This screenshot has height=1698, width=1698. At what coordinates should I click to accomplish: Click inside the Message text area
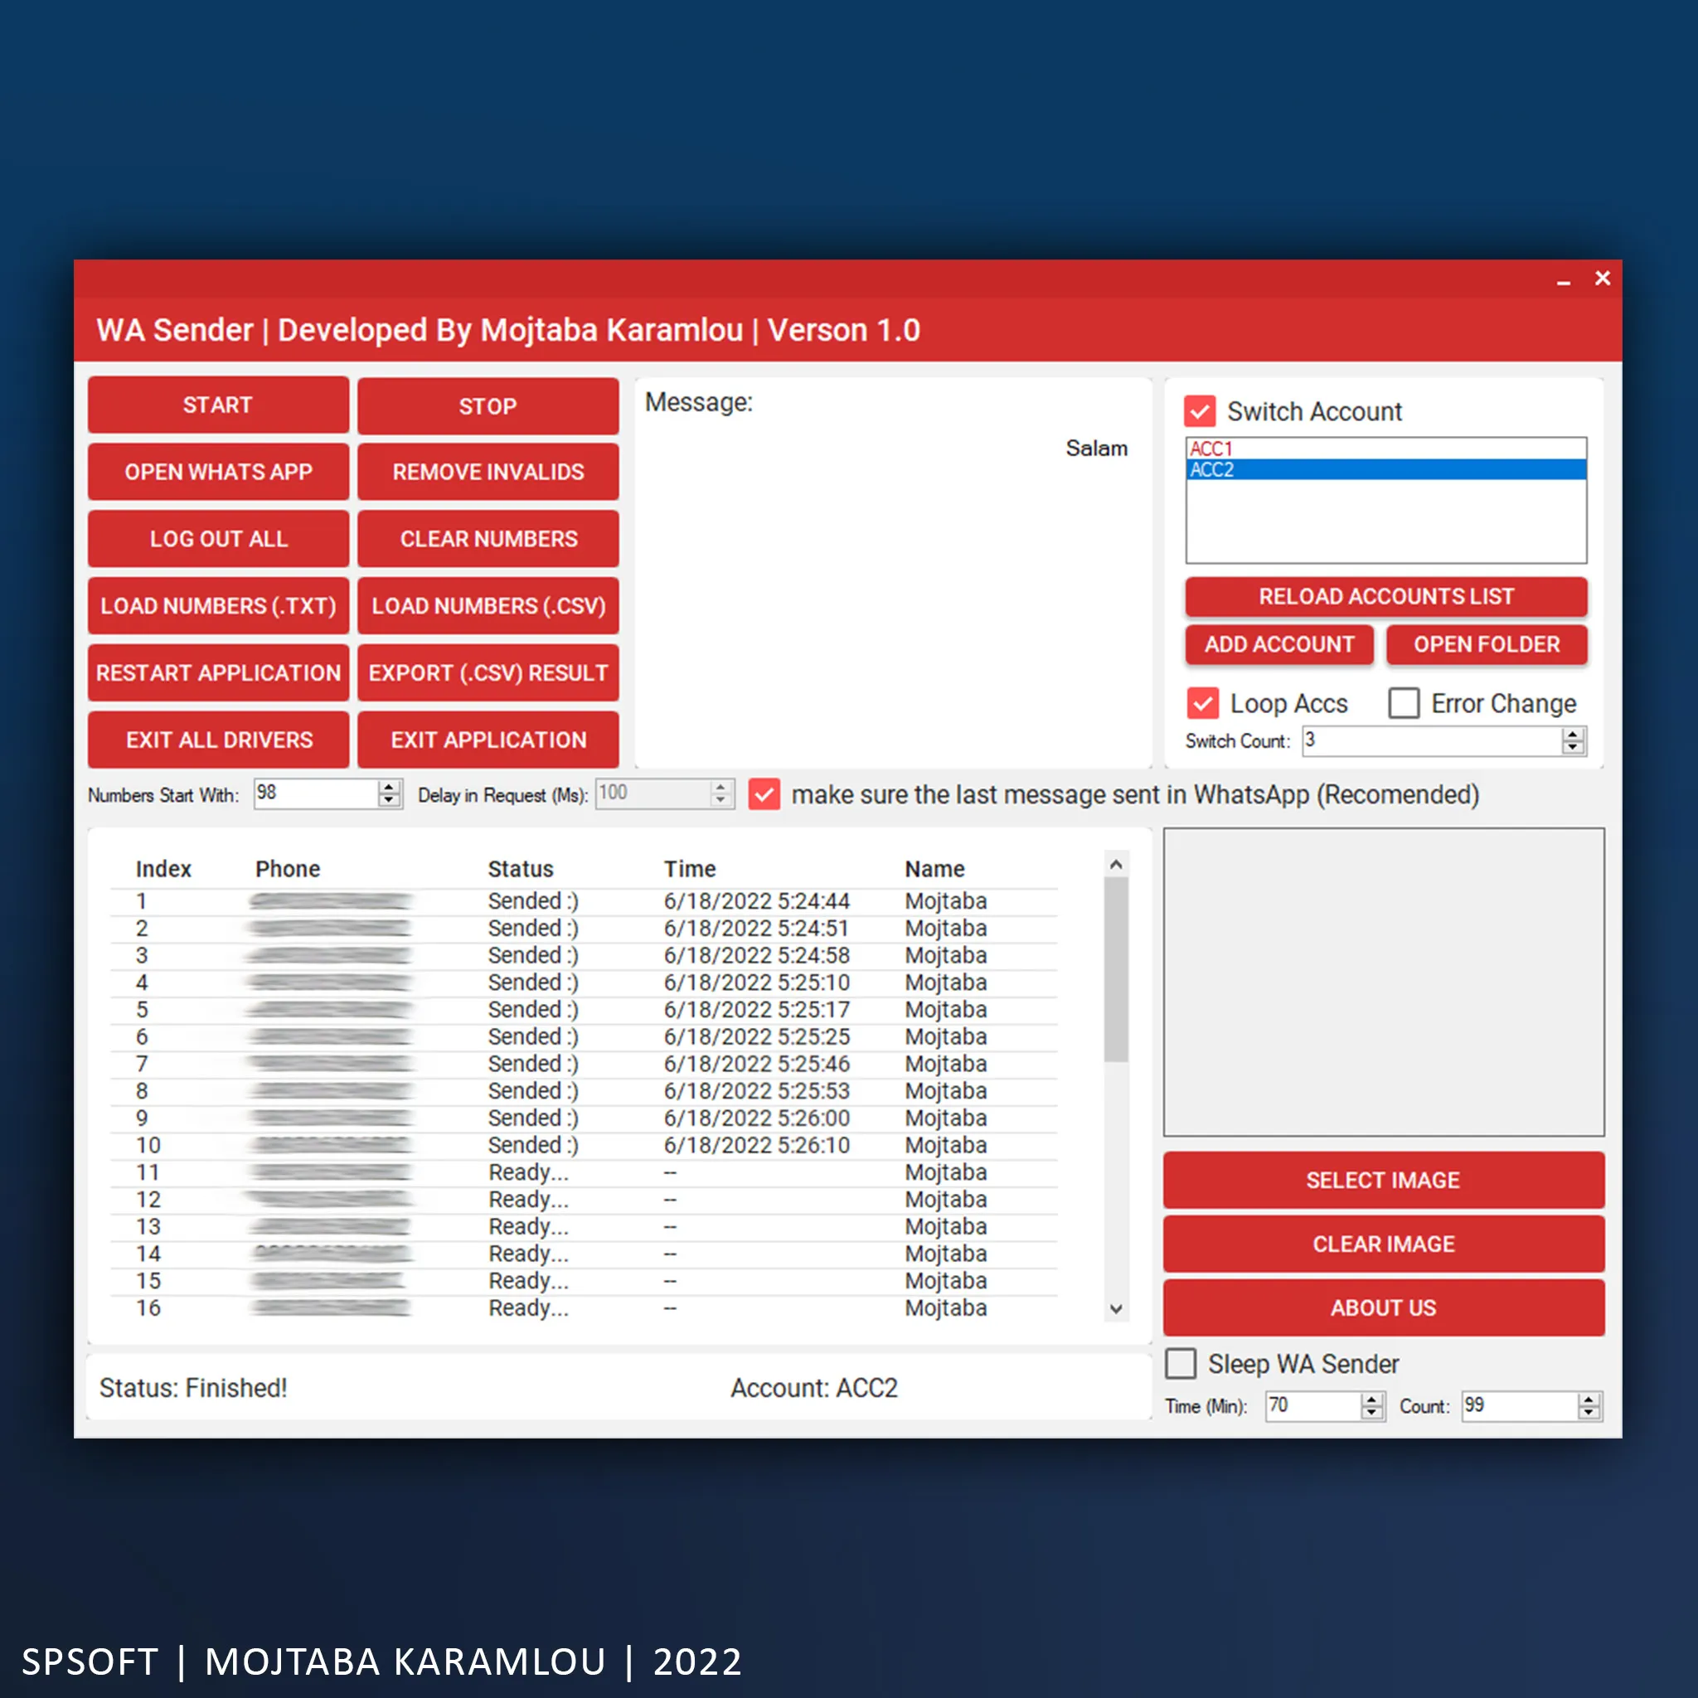coord(892,598)
